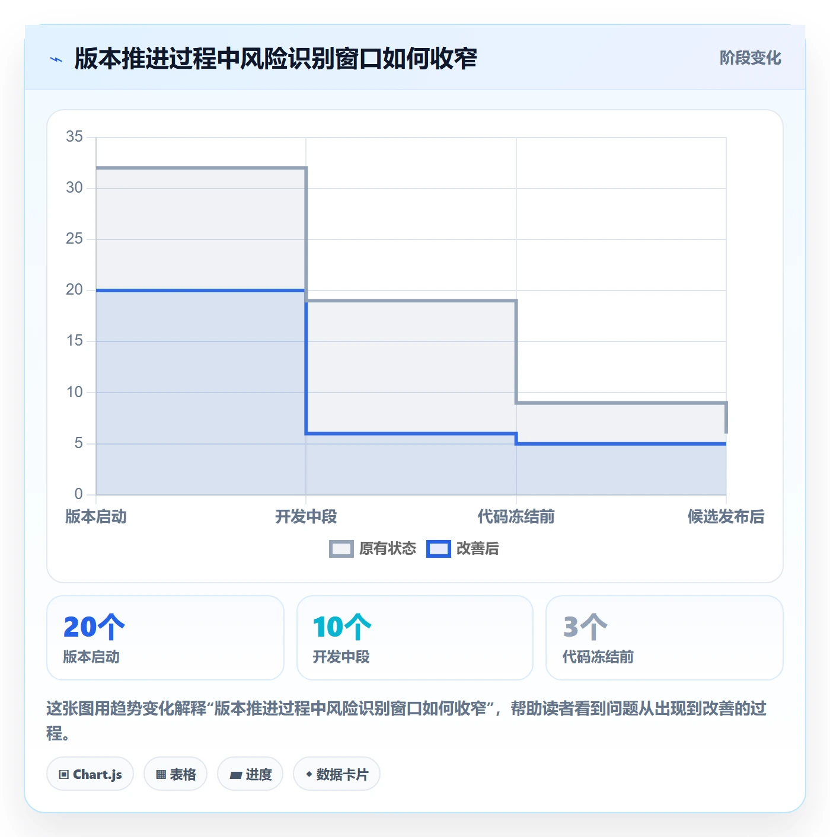Click the description paragraph starting 这张图用趋势变化
The image size is (830, 837).
tap(407, 721)
